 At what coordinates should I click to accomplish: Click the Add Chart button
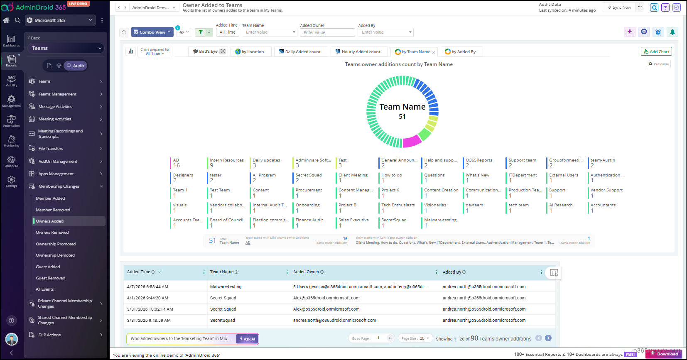[656, 51]
